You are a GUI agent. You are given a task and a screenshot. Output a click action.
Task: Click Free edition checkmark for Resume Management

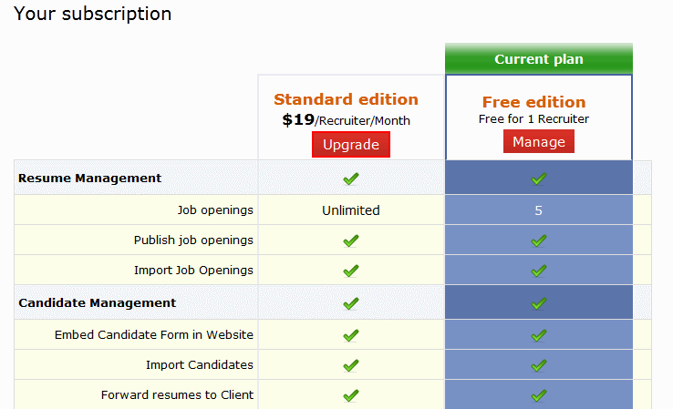(539, 179)
